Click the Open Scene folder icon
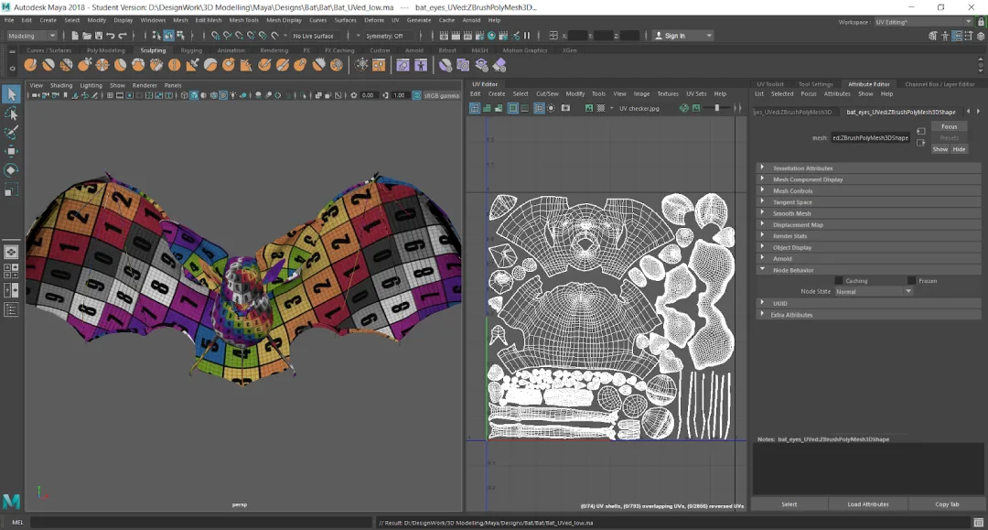Screen dimensions: 988x530 point(87,36)
